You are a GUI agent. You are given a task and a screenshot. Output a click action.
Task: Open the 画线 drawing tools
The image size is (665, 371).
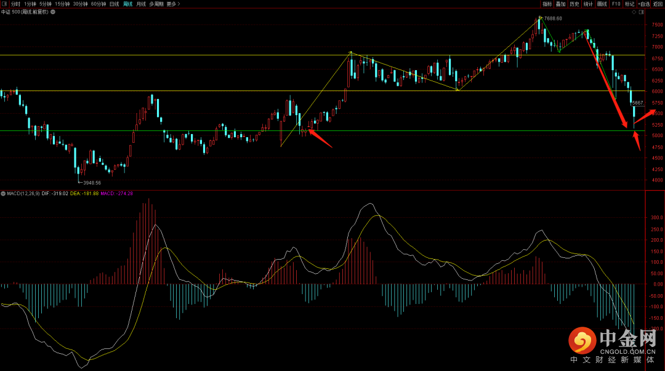click(602, 4)
